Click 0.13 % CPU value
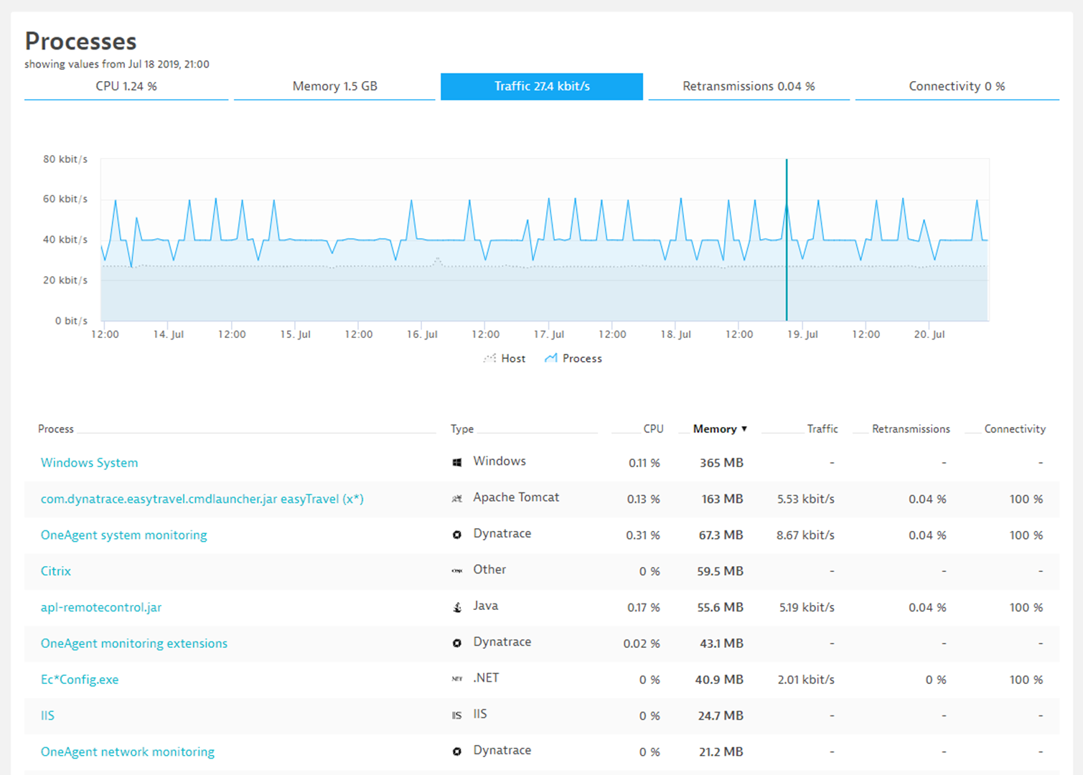This screenshot has width=1083, height=775. pyautogui.click(x=643, y=499)
